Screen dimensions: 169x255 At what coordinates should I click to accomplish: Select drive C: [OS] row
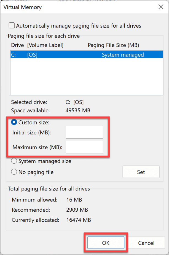click(x=87, y=55)
